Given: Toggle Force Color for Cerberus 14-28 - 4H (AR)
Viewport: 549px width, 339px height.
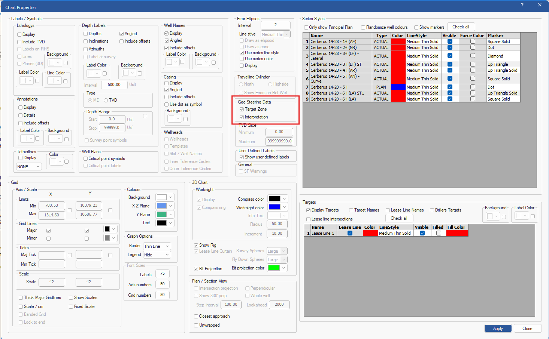Looking at the screenshot, I should click(x=473, y=70).
